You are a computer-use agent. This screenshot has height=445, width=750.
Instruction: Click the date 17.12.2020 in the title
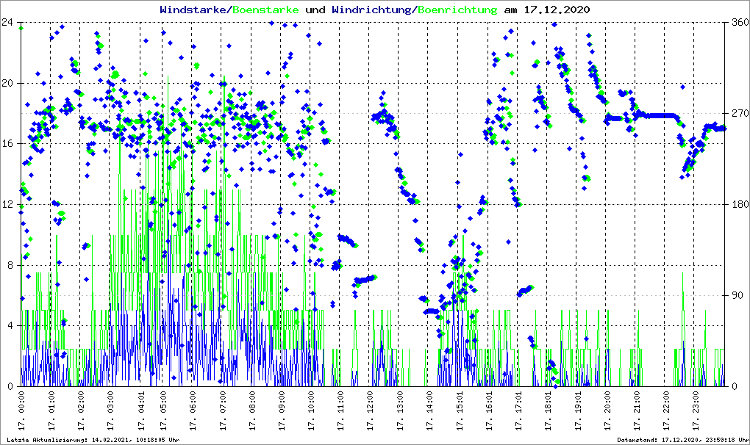pyautogui.click(x=556, y=10)
